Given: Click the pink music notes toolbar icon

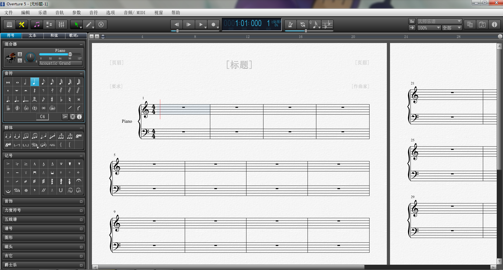Looking at the screenshot, I should click(x=37, y=24).
